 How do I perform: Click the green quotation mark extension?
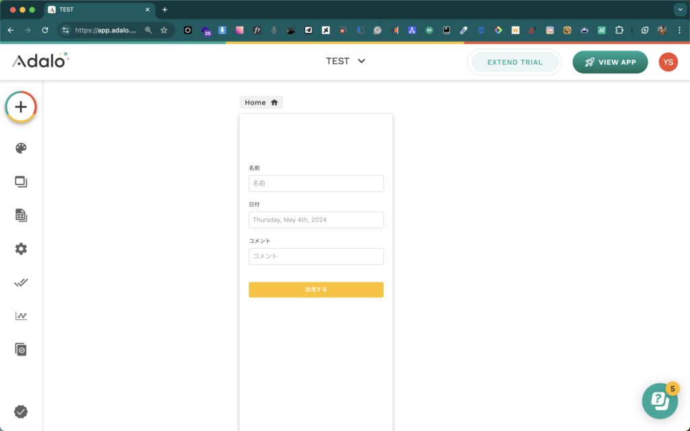(x=429, y=30)
